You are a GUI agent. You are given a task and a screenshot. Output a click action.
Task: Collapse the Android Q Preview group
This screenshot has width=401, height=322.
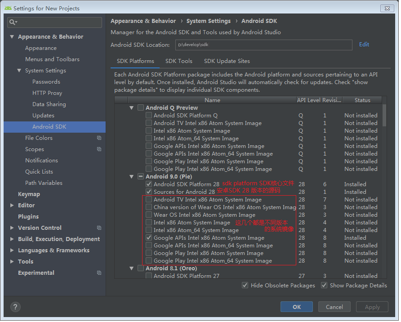coord(132,108)
